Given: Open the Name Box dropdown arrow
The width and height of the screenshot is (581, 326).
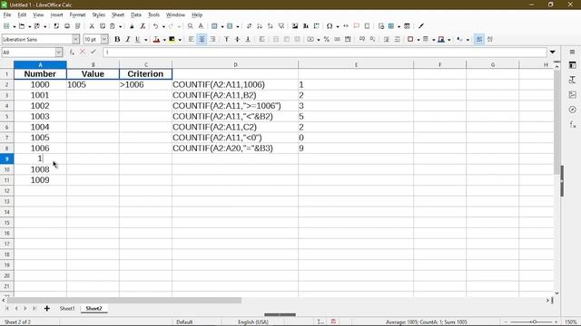Looking at the screenshot, I should point(58,53).
